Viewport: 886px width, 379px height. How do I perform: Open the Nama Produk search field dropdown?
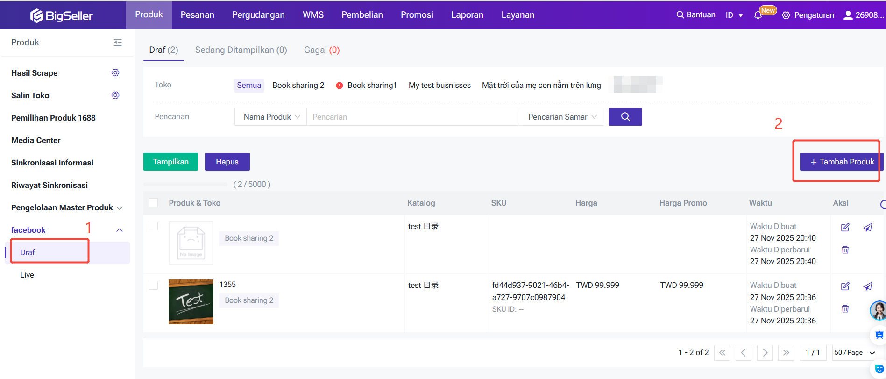[271, 117]
